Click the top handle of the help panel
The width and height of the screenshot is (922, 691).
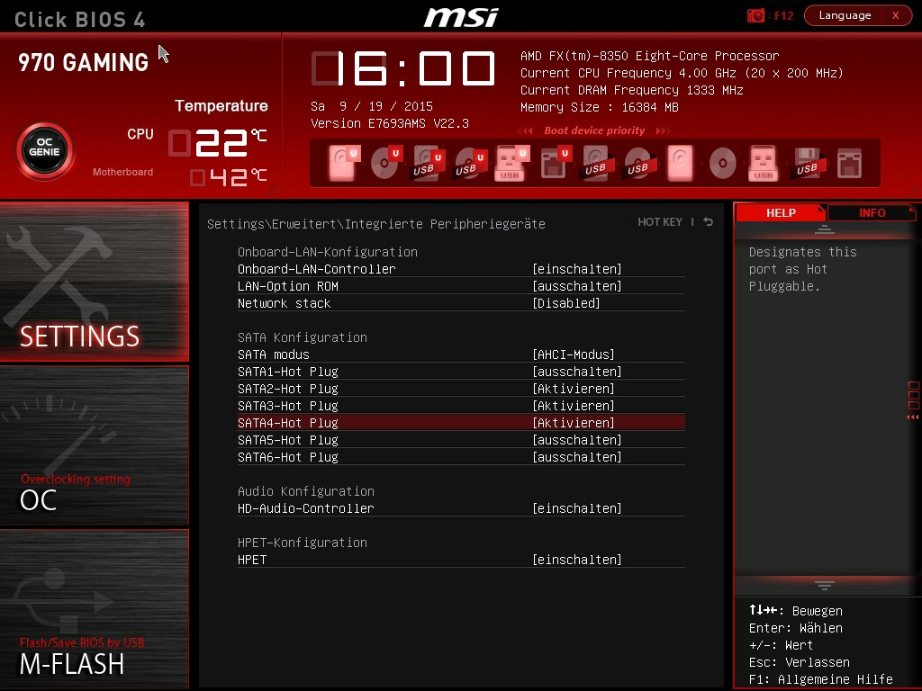(825, 229)
